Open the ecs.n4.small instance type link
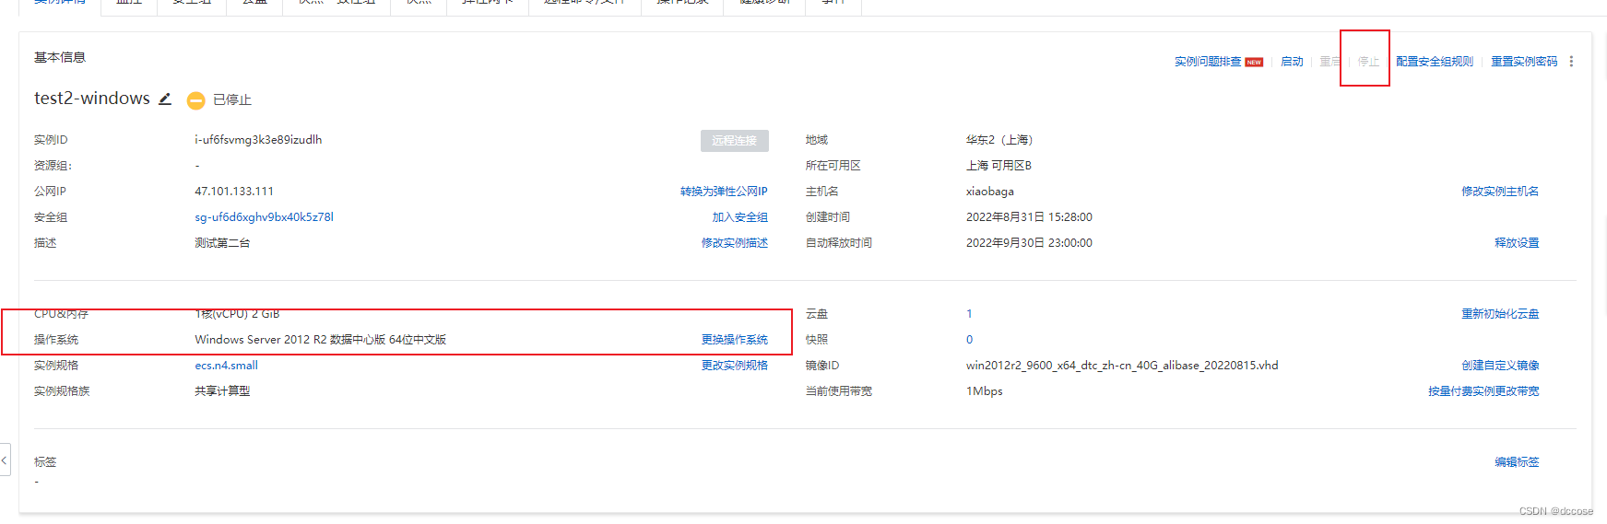This screenshot has width=1607, height=524. 226,366
